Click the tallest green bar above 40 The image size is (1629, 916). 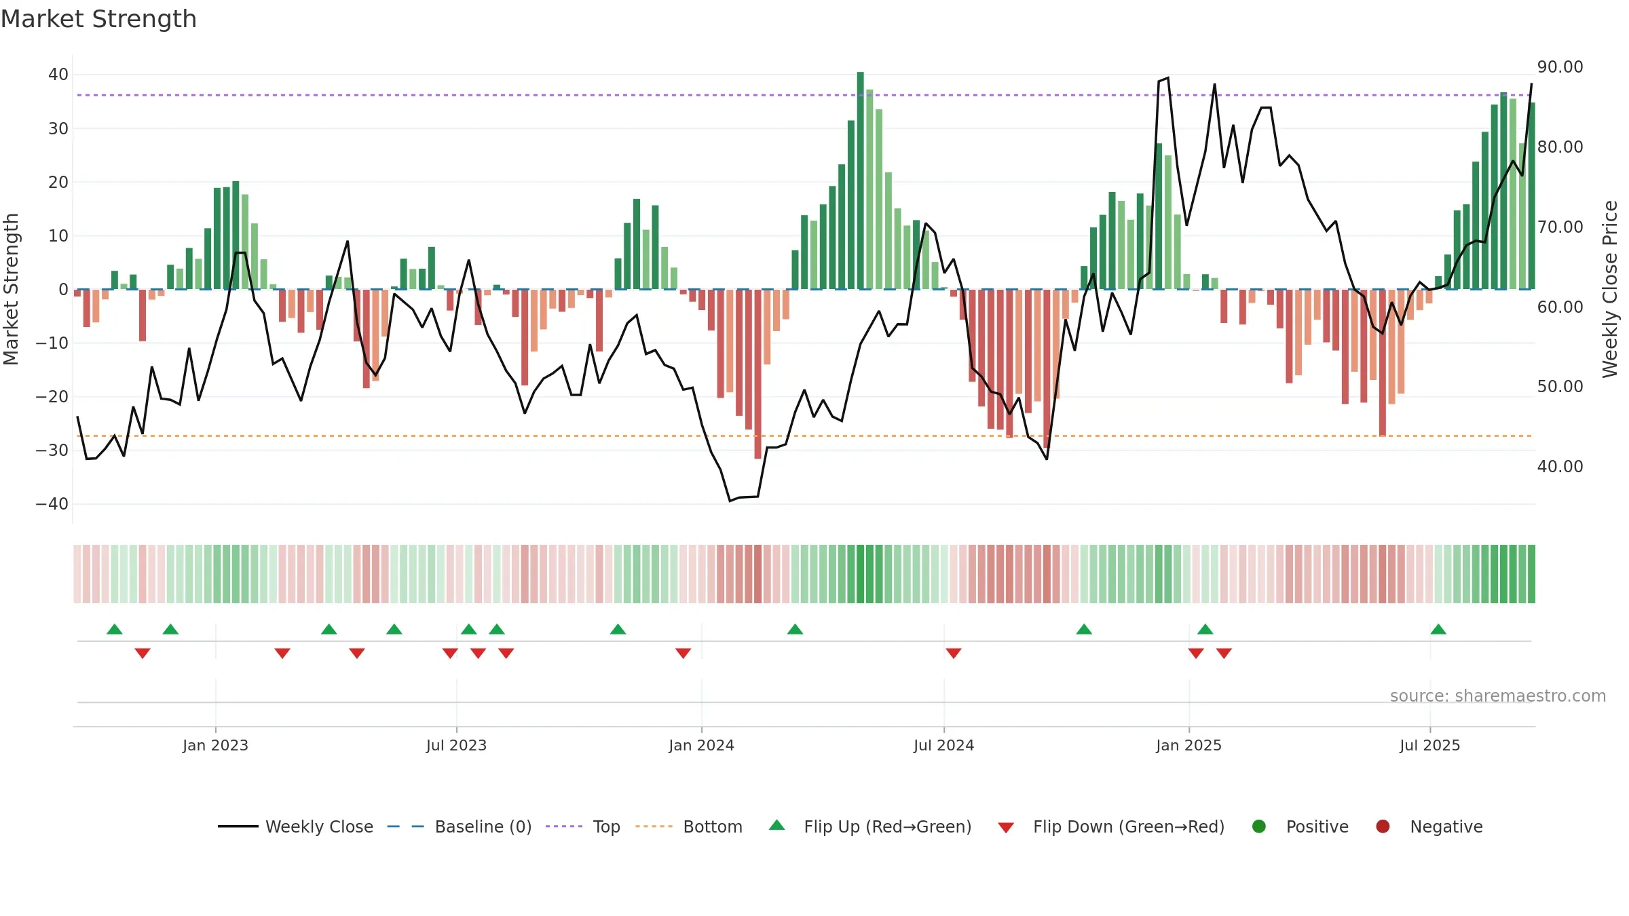tap(860, 180)
